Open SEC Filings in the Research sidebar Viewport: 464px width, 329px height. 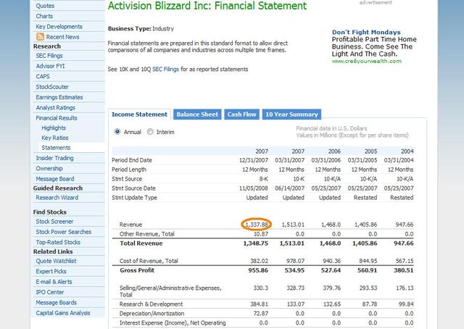[x=49, y=56]
